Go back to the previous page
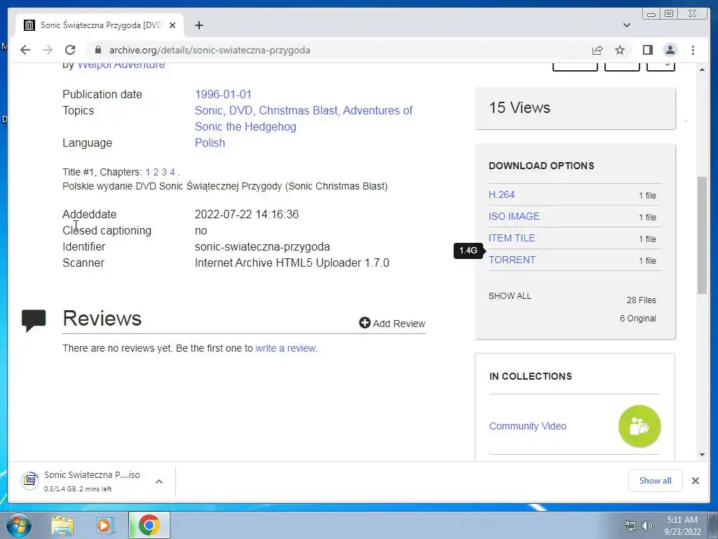 (x=25, y=50)
